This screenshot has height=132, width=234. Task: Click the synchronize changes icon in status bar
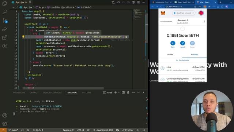coord(22,130)
